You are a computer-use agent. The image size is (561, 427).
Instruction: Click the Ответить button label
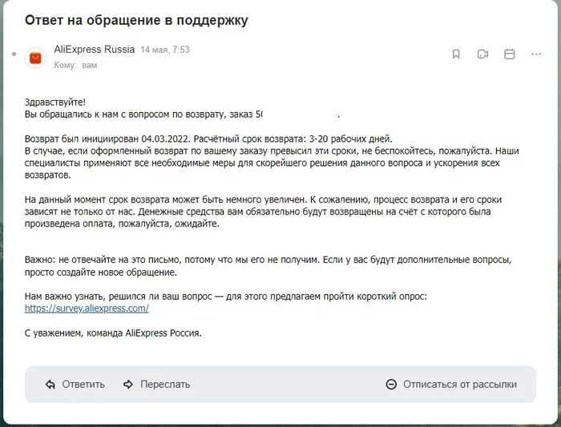click(x=83, y=385)
